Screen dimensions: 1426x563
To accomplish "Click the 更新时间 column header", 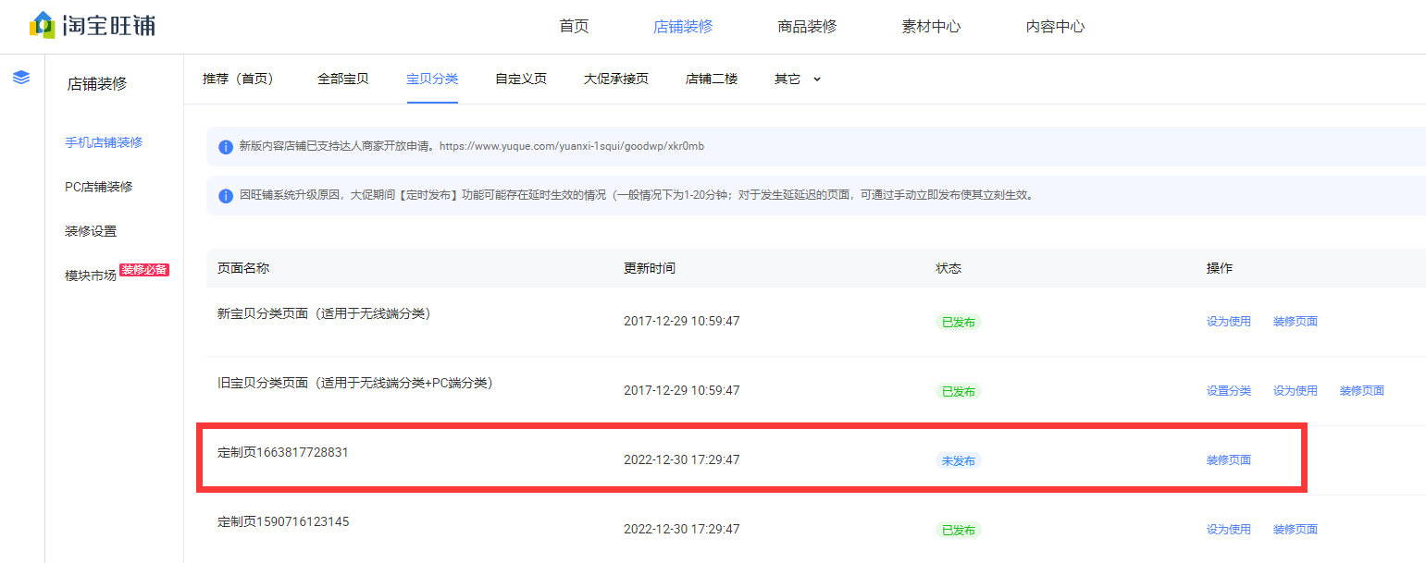I will tap(650, 268).
